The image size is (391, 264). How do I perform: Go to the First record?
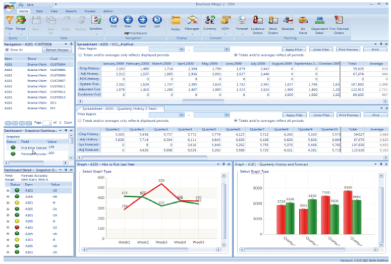113,20
